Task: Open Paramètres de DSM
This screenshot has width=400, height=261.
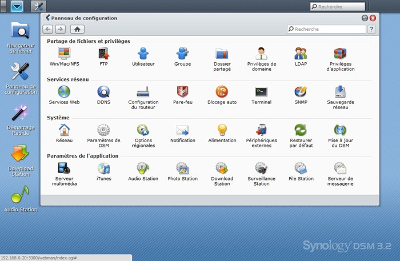Action: click(x=103, y=135)
